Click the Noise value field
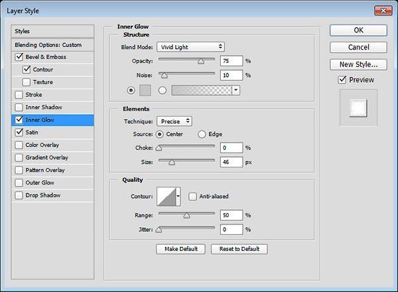Image resolution: width=398 pixels, height=292 pixels. pos(232,75)
